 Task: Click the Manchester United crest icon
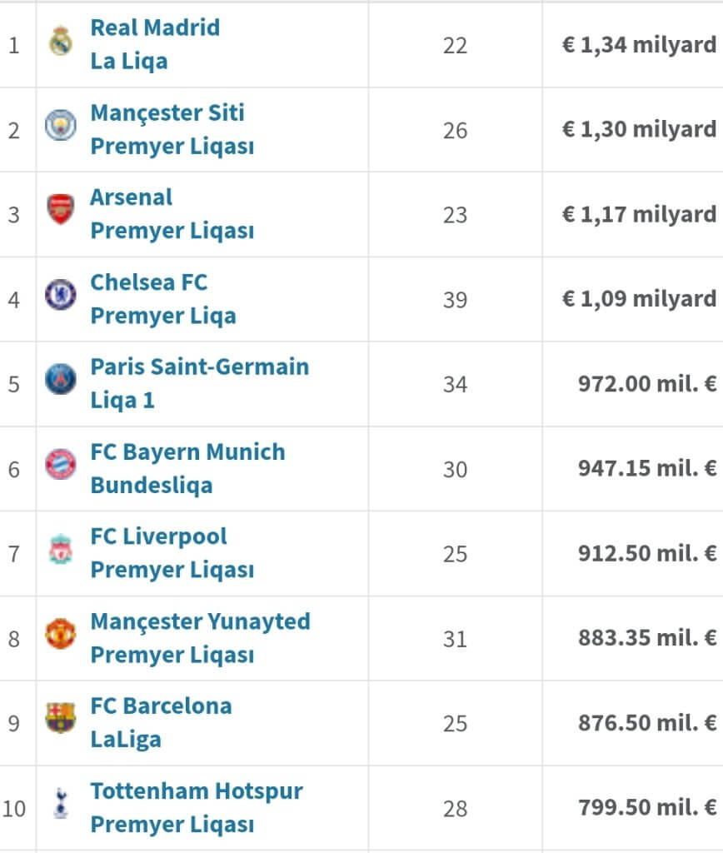point(61,634)
